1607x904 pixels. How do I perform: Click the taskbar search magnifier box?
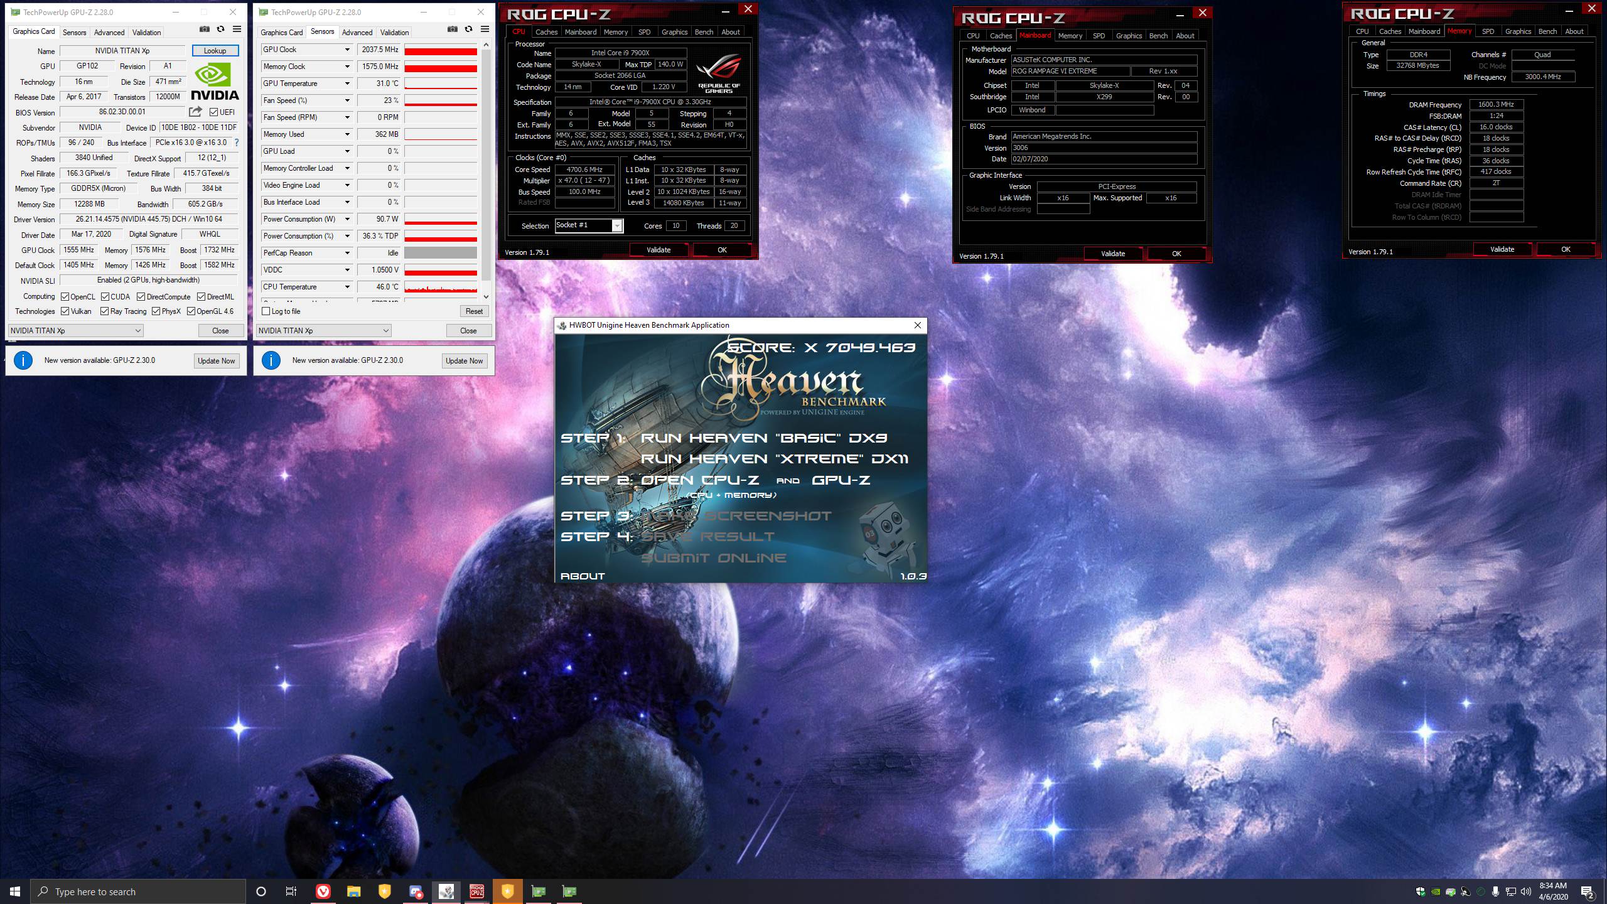[138, 891]
